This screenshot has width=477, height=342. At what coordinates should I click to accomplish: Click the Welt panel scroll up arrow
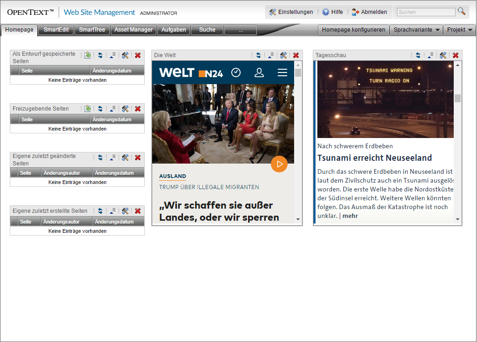tap(298, 65)
